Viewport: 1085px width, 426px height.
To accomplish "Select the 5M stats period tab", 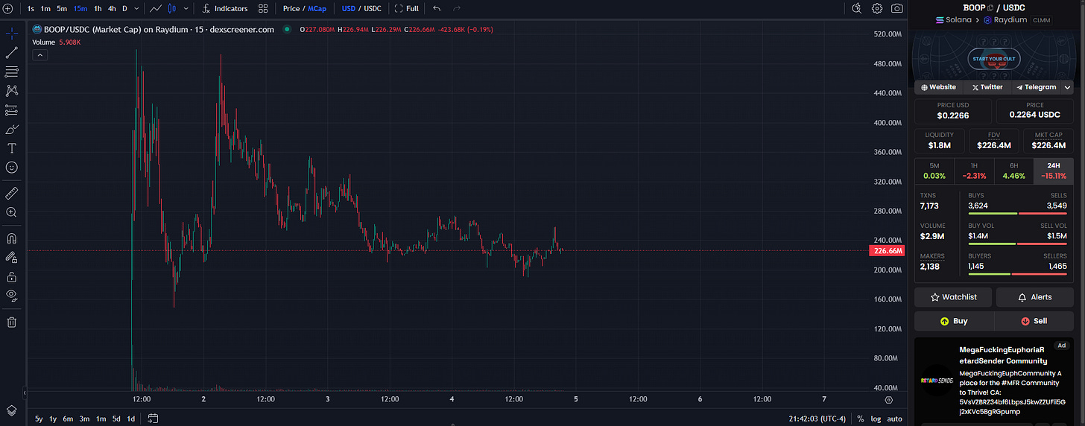I will [934, 171].
